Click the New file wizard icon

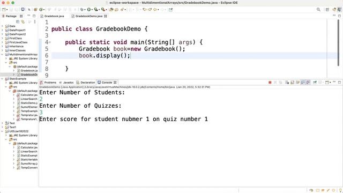click(x=4, y=10)
